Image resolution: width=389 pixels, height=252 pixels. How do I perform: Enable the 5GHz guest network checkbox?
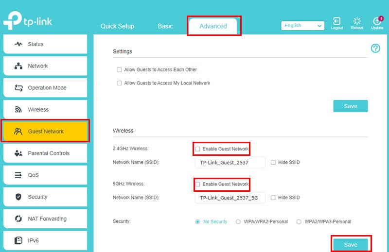197,184
